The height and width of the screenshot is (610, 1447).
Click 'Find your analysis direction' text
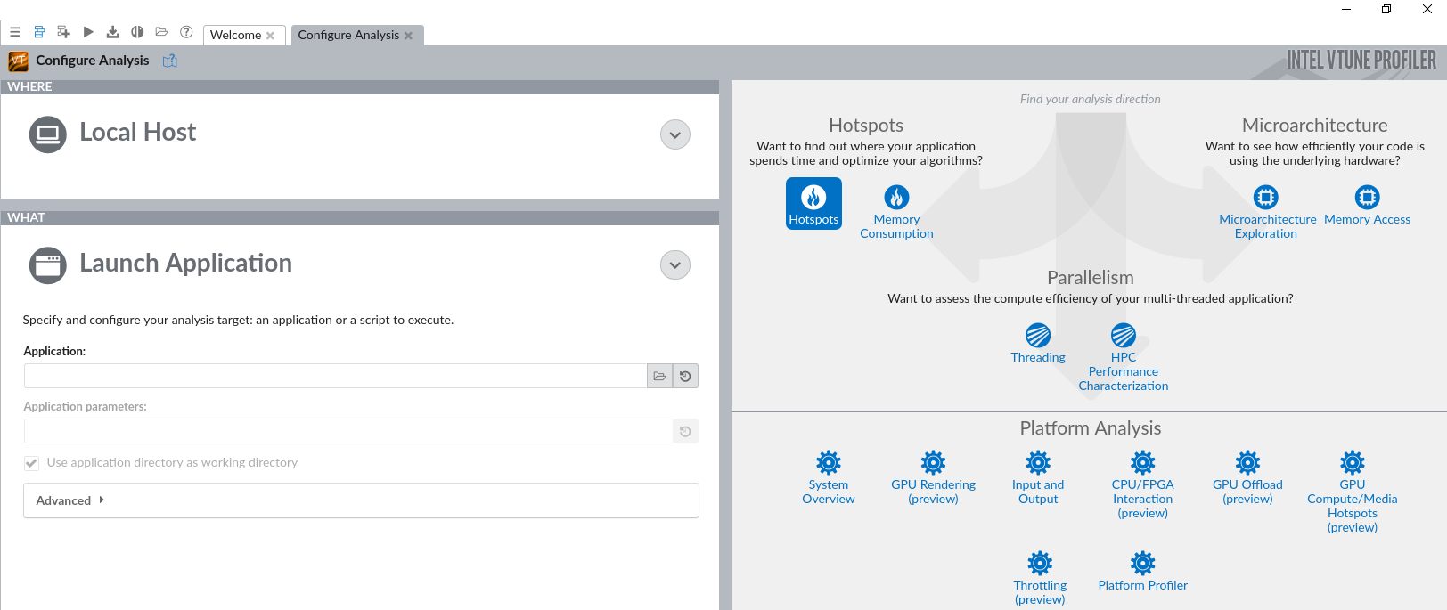pyautogui.click(x=1091, y=99)
